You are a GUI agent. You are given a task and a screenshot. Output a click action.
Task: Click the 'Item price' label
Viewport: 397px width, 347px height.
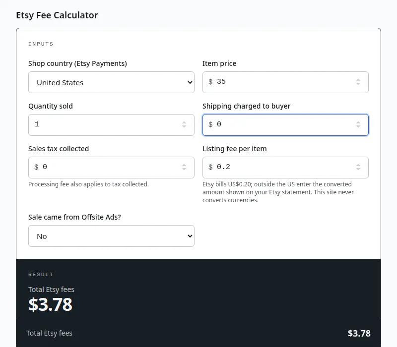pos(219,63)
